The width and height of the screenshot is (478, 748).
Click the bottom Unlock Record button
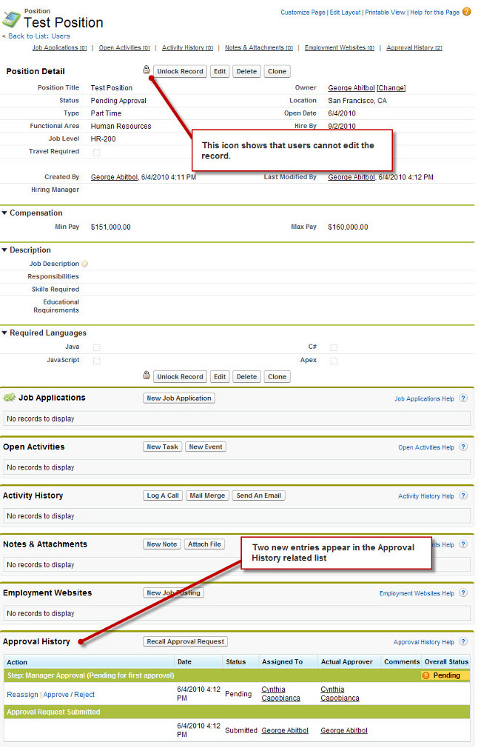tap(180, 376)
